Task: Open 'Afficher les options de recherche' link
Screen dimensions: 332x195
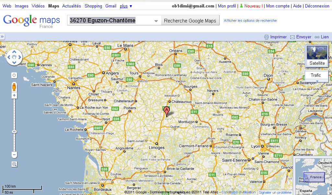Action: pyautogui.click(x=250, y=20)
